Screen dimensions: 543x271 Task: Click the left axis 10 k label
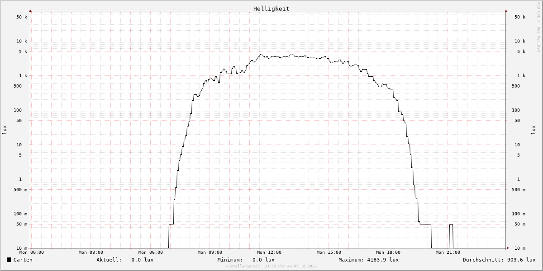22,41
